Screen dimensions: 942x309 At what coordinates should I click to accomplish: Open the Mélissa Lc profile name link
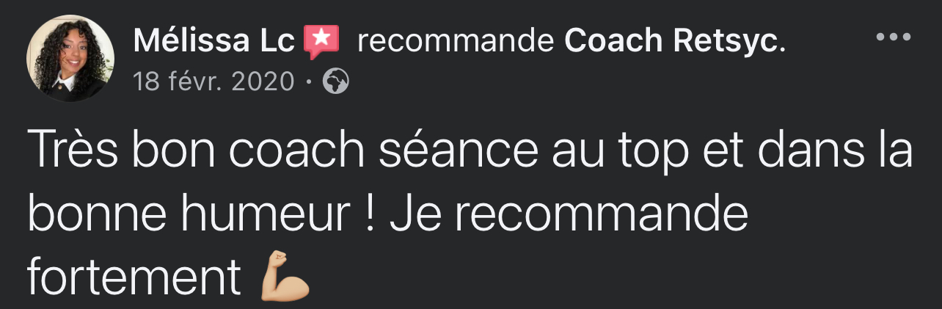(214, 43)
